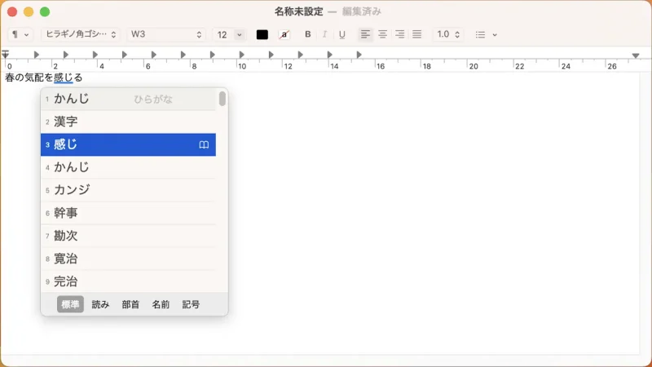Expand the W3 font weight dropdown
Viewport: 652px width, 367px height.
(166, 34)
